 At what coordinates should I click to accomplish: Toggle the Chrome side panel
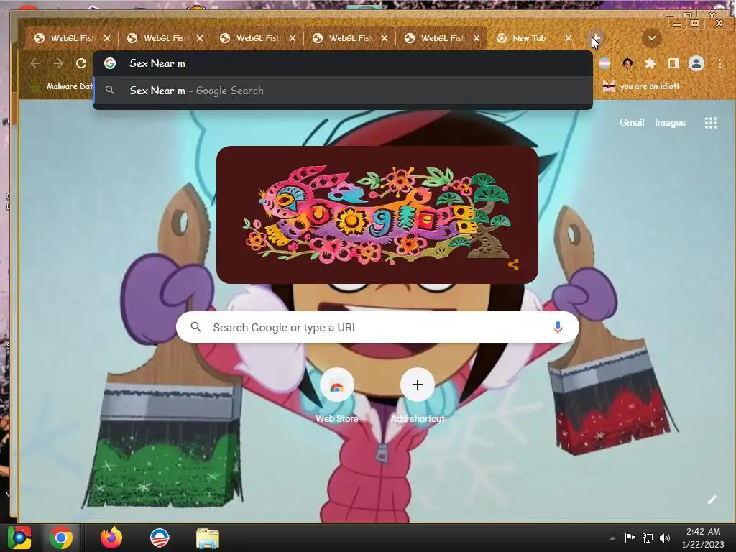coord(673,63)
